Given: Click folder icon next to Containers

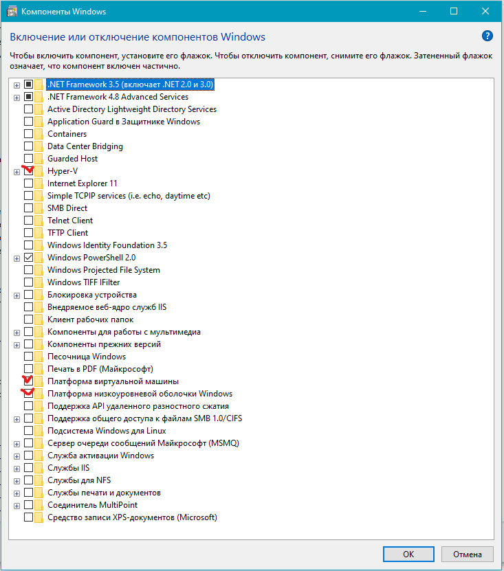Looking at the screenshot, I should pos(39,134).
